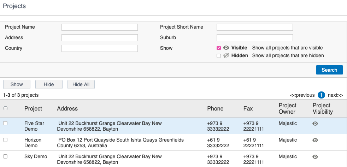Click the eye icon for Sky Demo
Viewport: 347px width, 167px height.
315,157
